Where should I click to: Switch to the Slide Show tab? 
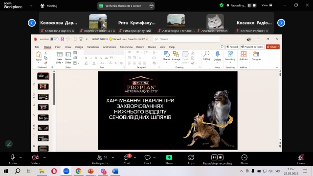[x=126, y=47]
